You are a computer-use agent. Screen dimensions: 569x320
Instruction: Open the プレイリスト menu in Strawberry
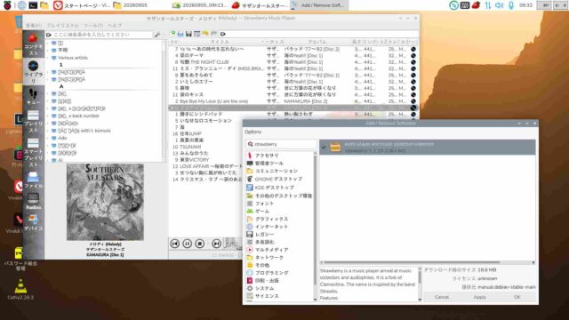[63, 26]
